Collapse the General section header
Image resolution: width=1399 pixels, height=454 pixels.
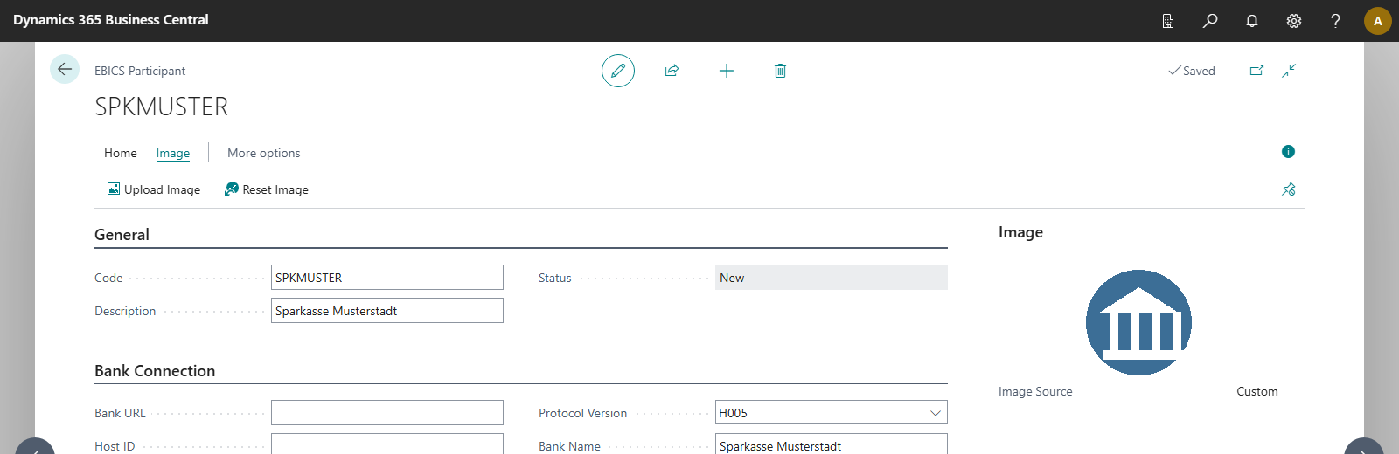(122, 235)
